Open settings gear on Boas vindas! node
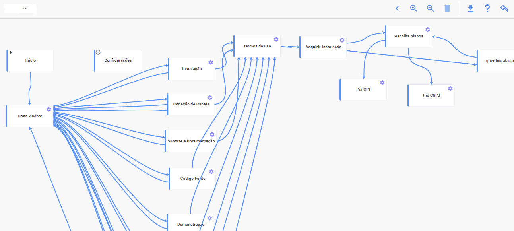The image size is (514, 231). (48, 109)
